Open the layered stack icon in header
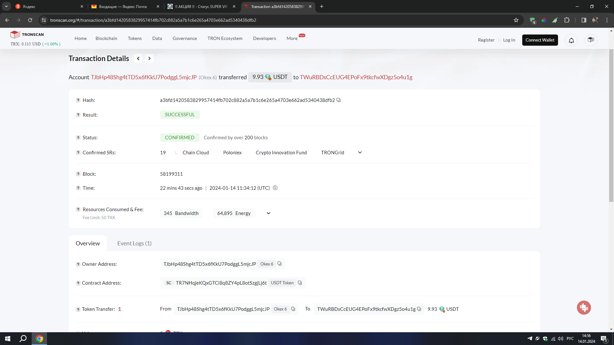The image size is (614, 345). coord(591,40)
